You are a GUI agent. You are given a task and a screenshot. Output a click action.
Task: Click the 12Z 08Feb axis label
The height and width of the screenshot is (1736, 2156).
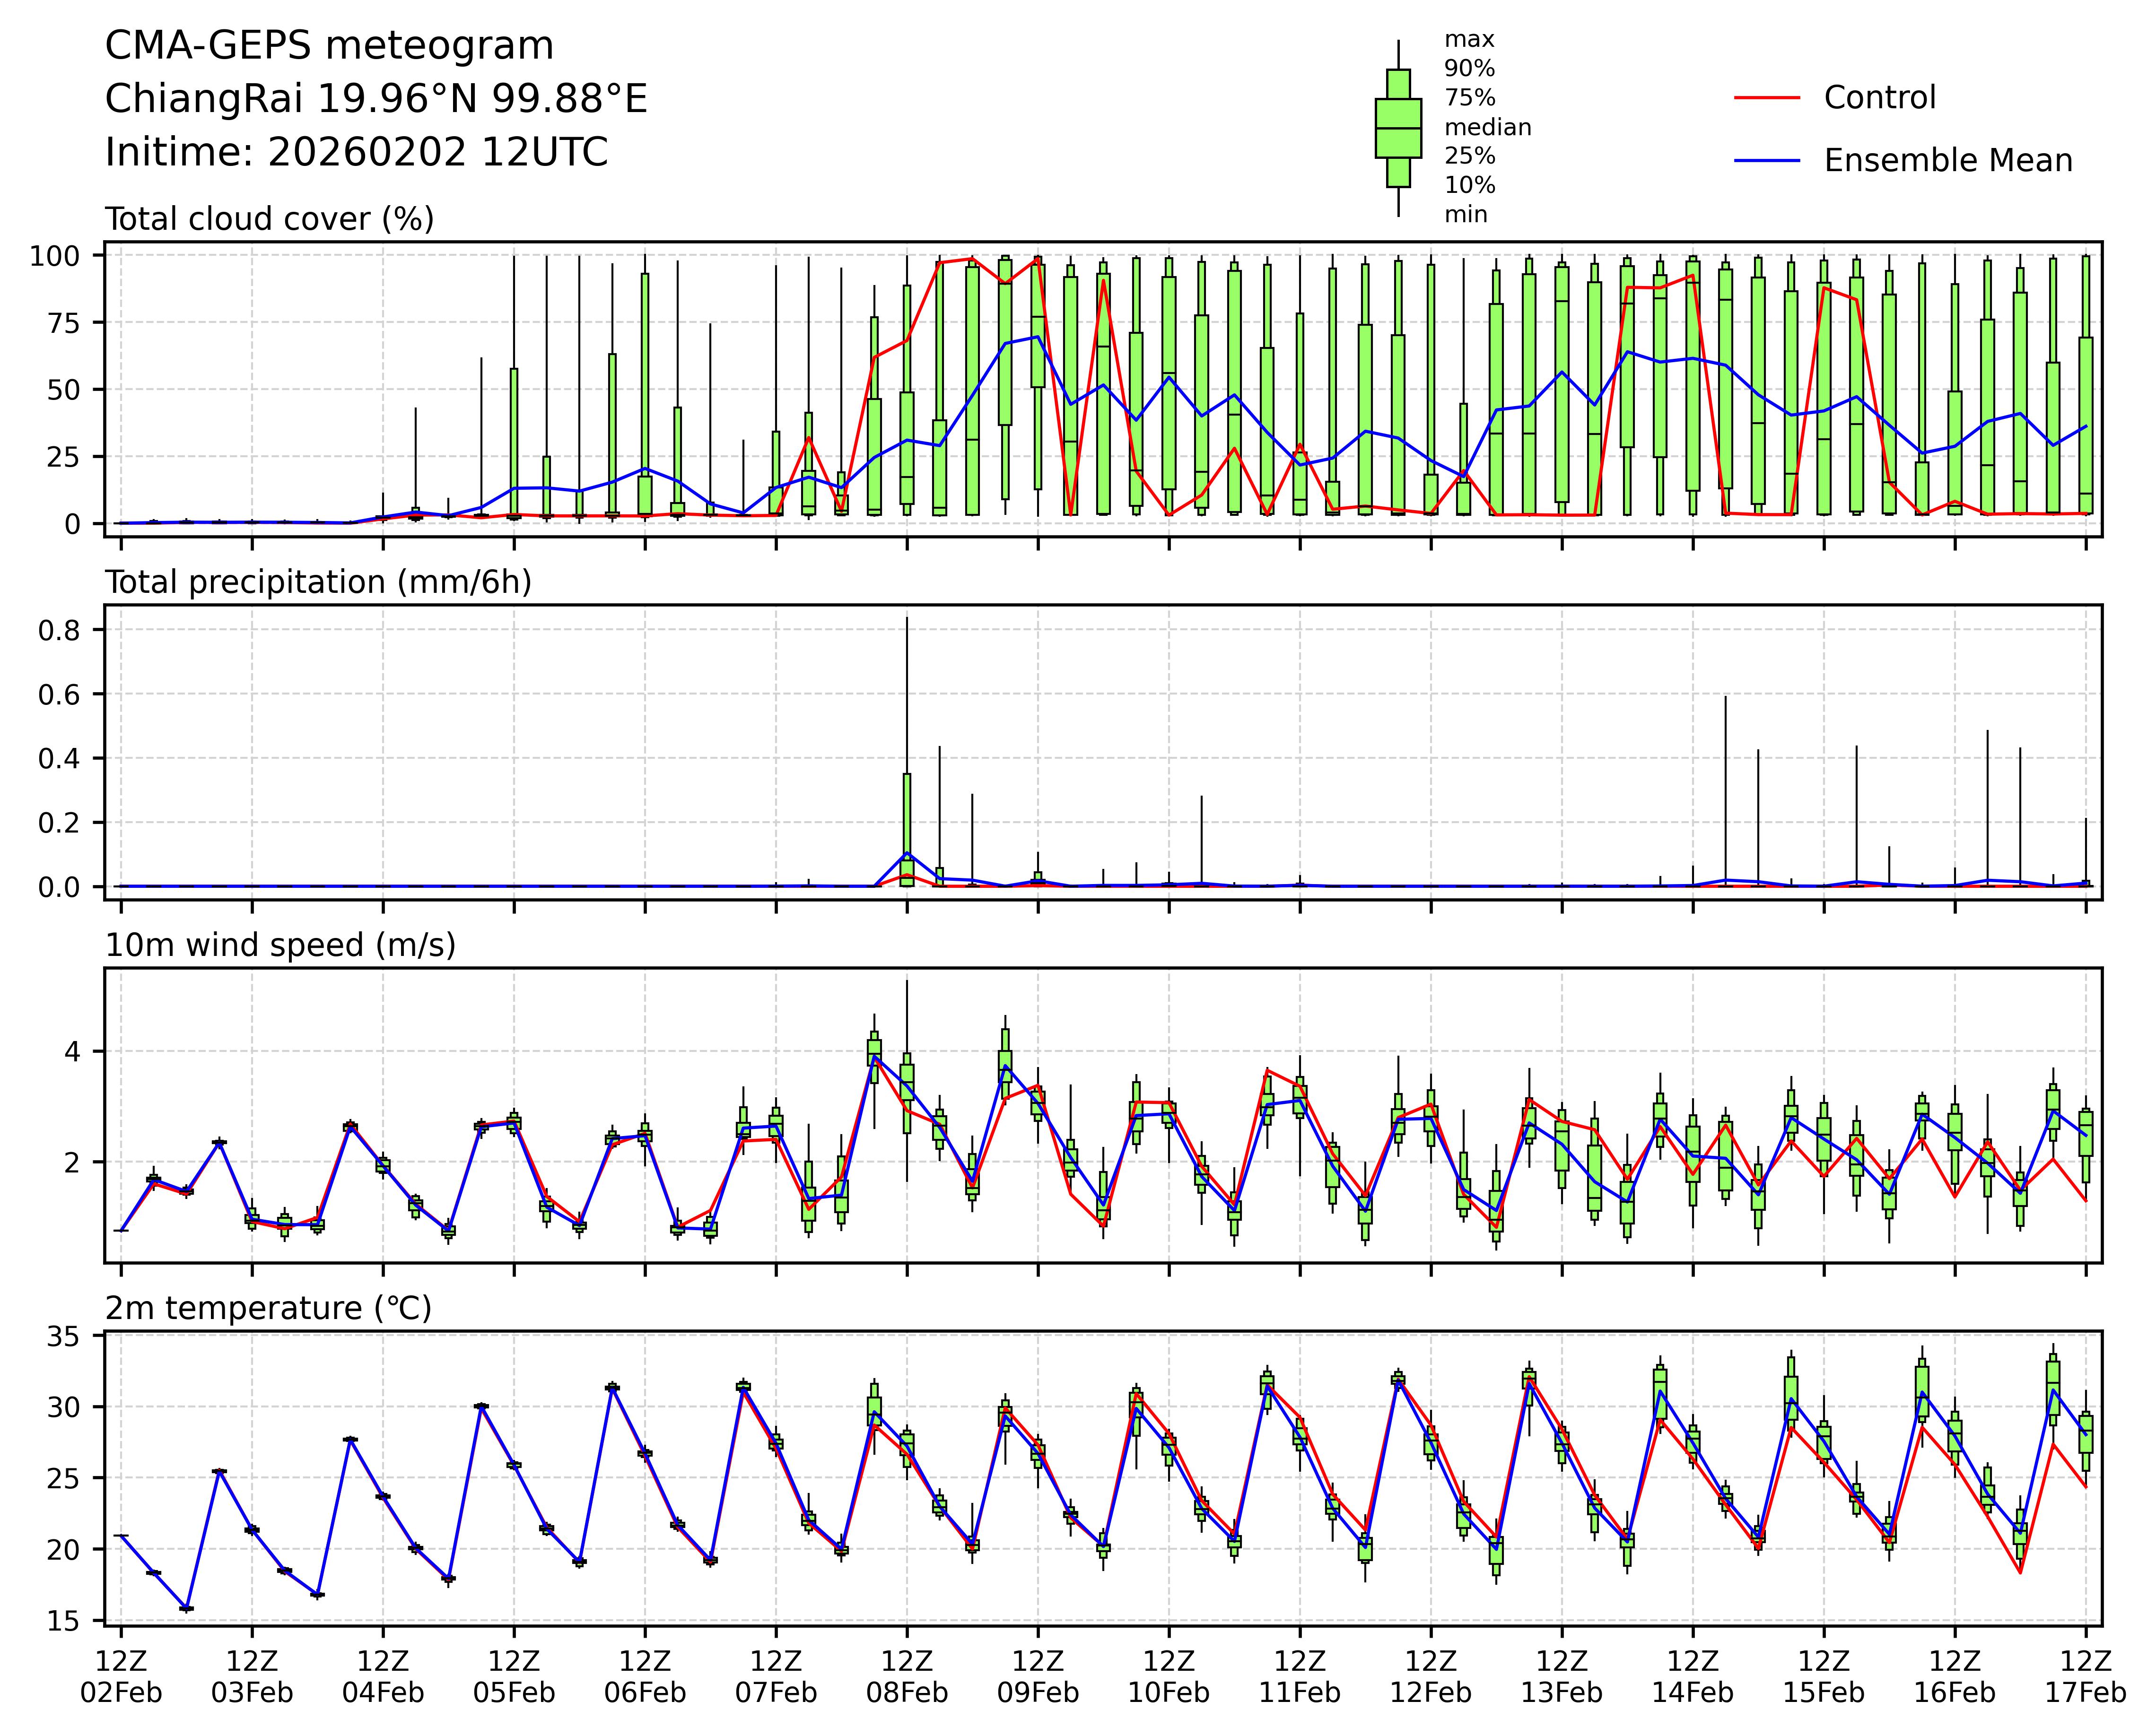pos(907,1677)
